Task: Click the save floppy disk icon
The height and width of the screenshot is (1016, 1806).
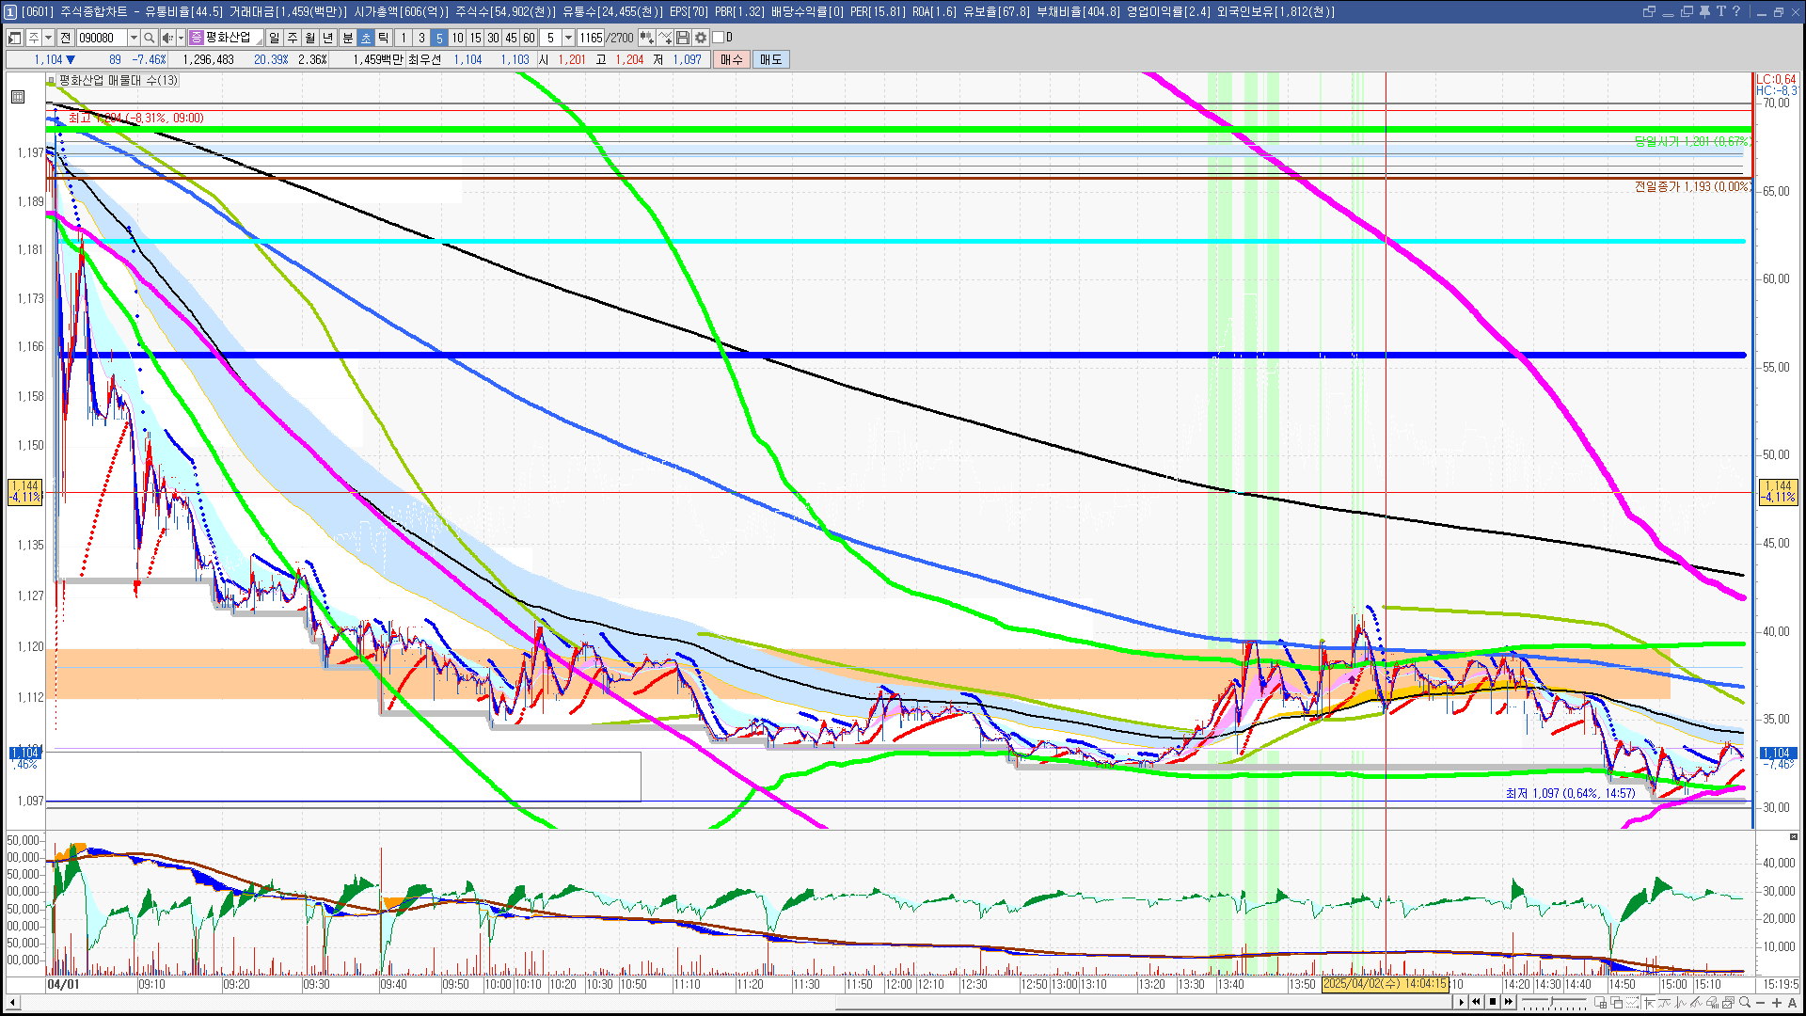Action: 683,38
